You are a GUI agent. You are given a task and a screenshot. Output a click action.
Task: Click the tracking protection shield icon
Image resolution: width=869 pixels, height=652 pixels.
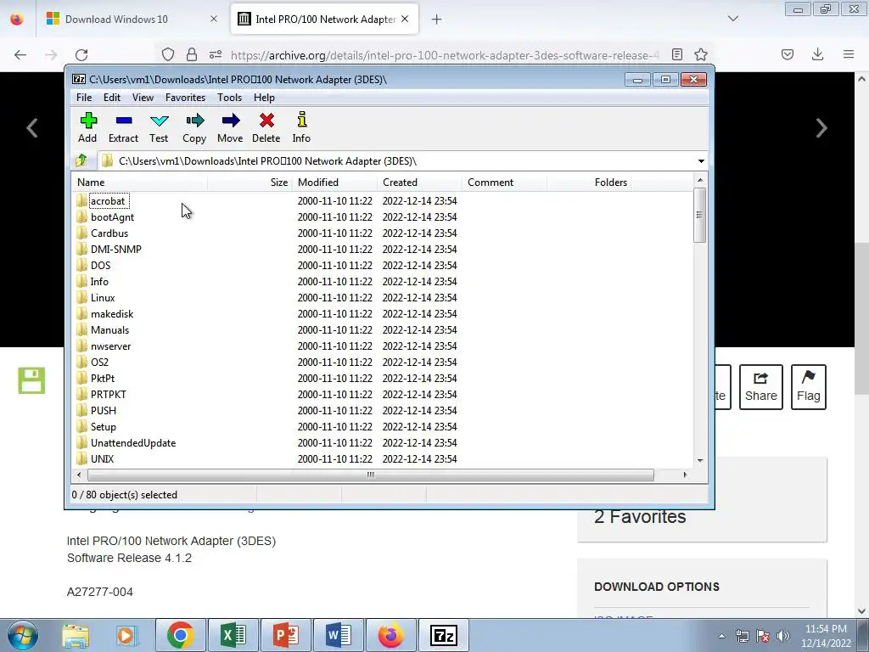point(168,54)
